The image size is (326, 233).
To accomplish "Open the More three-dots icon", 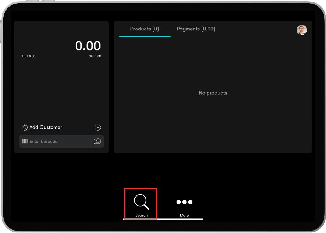I will (184, 202).
